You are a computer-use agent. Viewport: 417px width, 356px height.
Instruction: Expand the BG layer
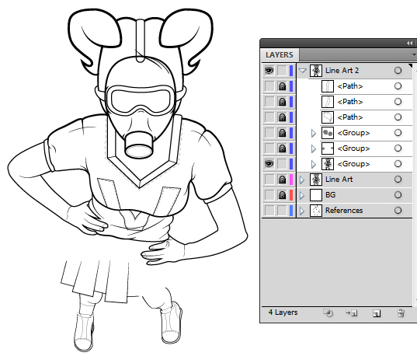tap(302, 195)
